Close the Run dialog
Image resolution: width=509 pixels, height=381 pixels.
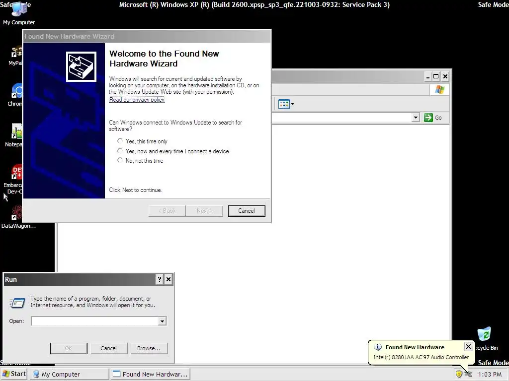169,279
